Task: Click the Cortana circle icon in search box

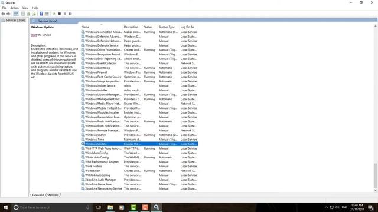Action: [x=16, y=207]
